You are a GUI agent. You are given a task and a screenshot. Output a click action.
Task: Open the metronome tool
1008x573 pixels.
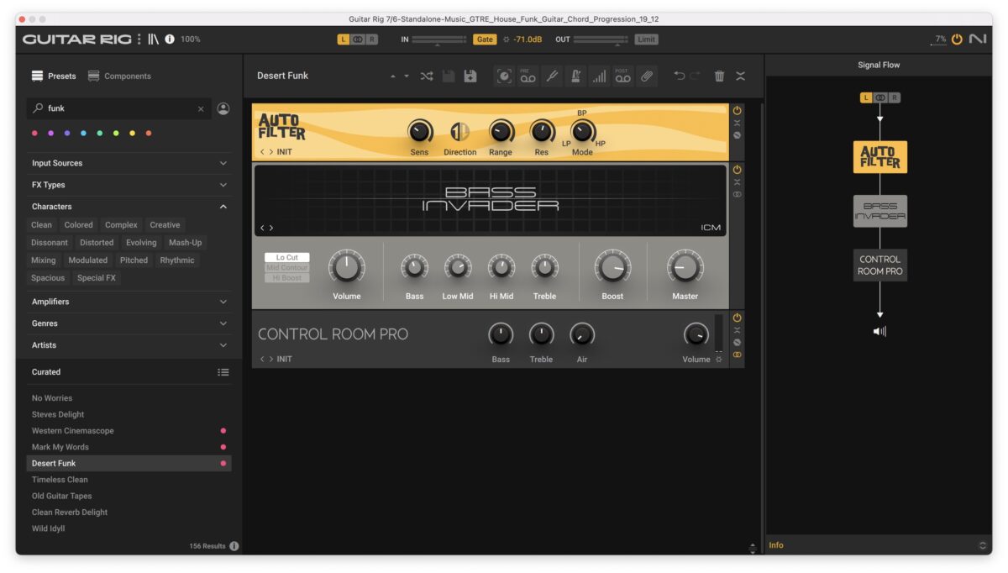coord(575,76)
